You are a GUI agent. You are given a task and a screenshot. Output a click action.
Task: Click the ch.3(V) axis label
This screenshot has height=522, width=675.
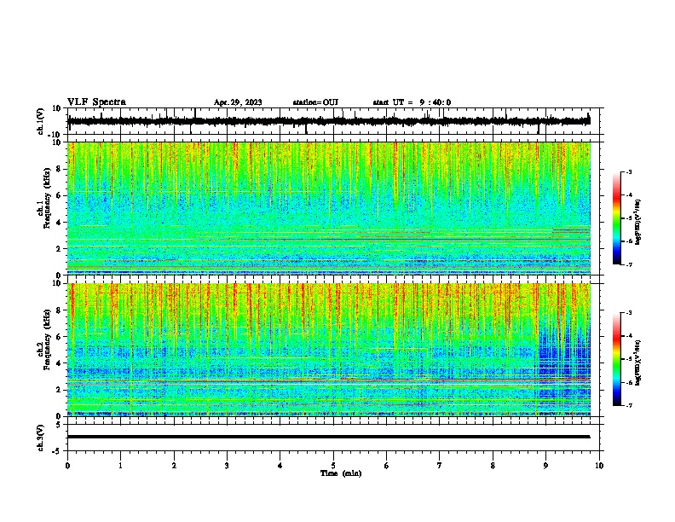[41, 438]
